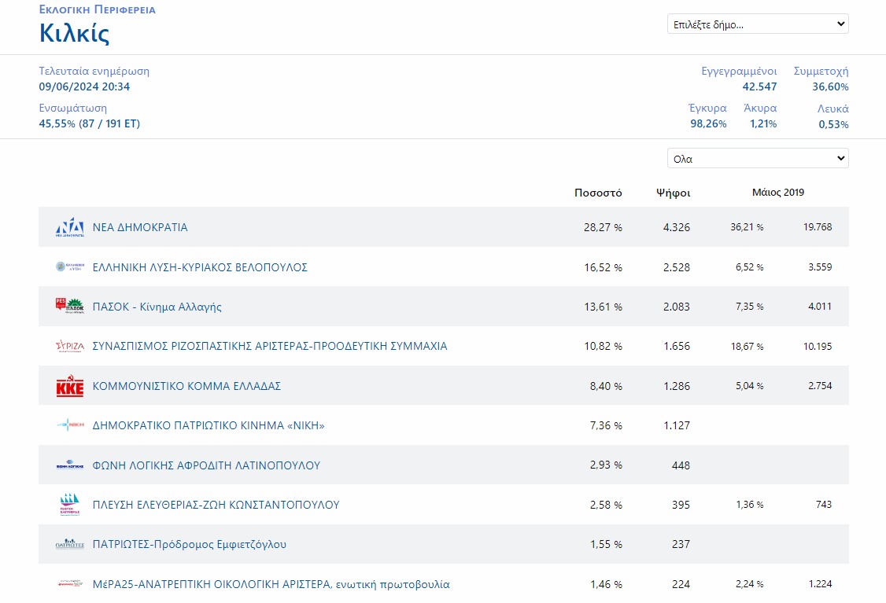
Task: Click the Πατριώτες party logo
Action: [69, 544]
